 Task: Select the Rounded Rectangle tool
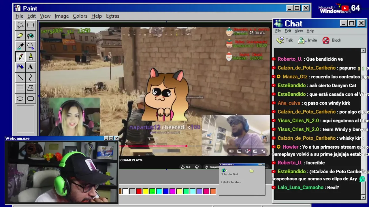(x=30, y=99)
